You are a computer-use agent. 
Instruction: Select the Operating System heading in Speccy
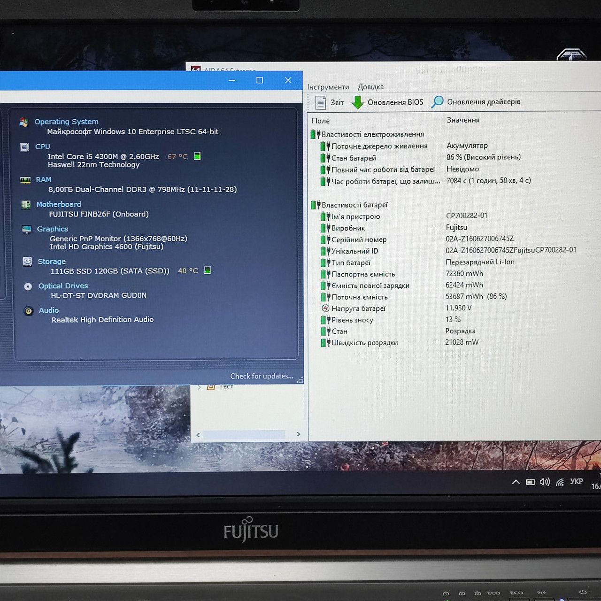click(x=66, y=122)
